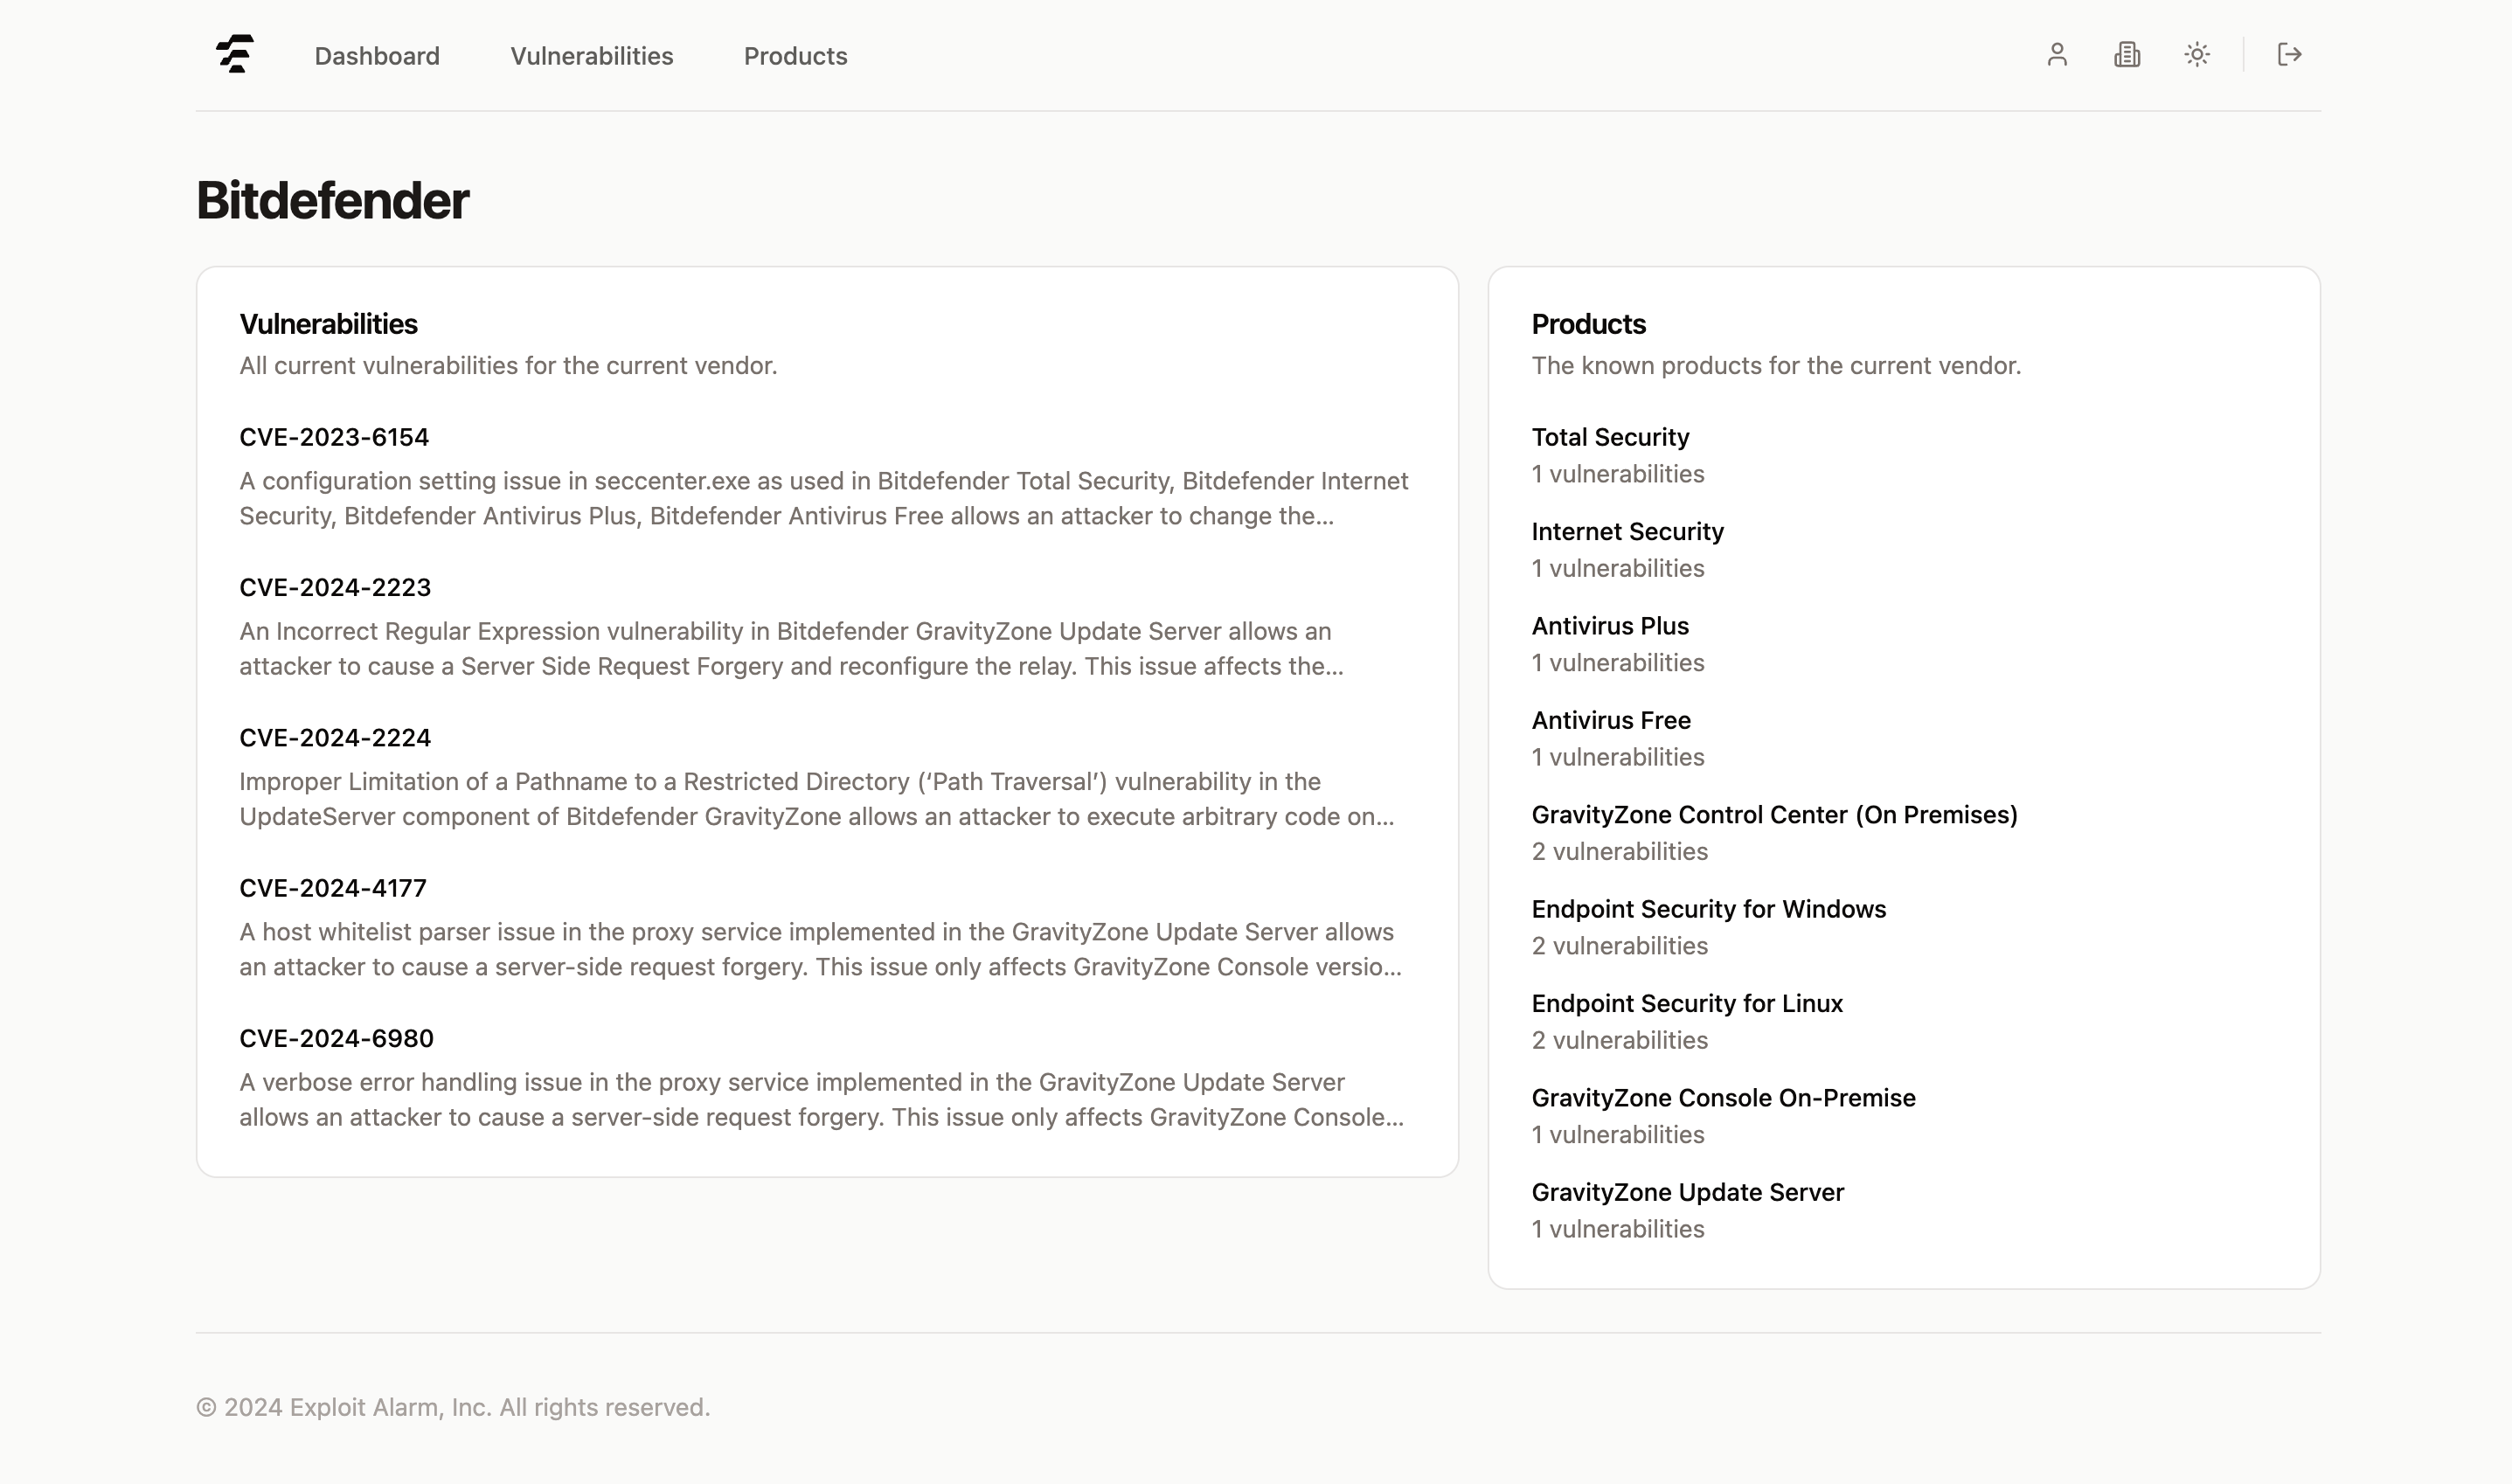Open the Products nav item
2512x1484 pixels.
(795, 56)
